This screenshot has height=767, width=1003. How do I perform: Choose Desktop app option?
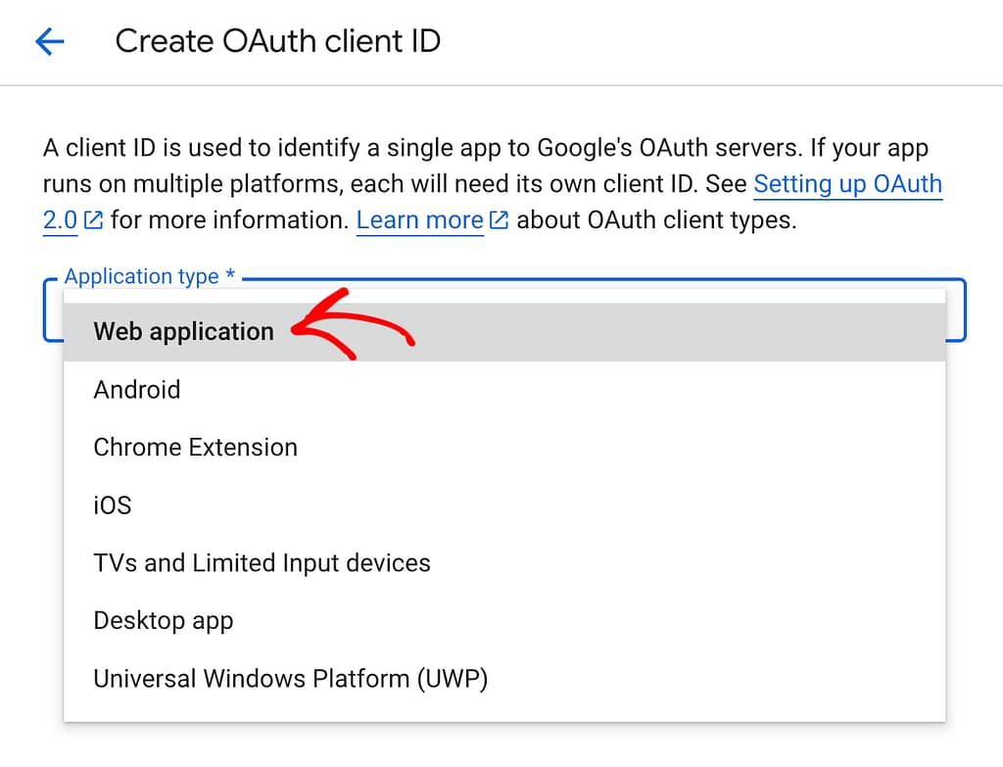163,620
